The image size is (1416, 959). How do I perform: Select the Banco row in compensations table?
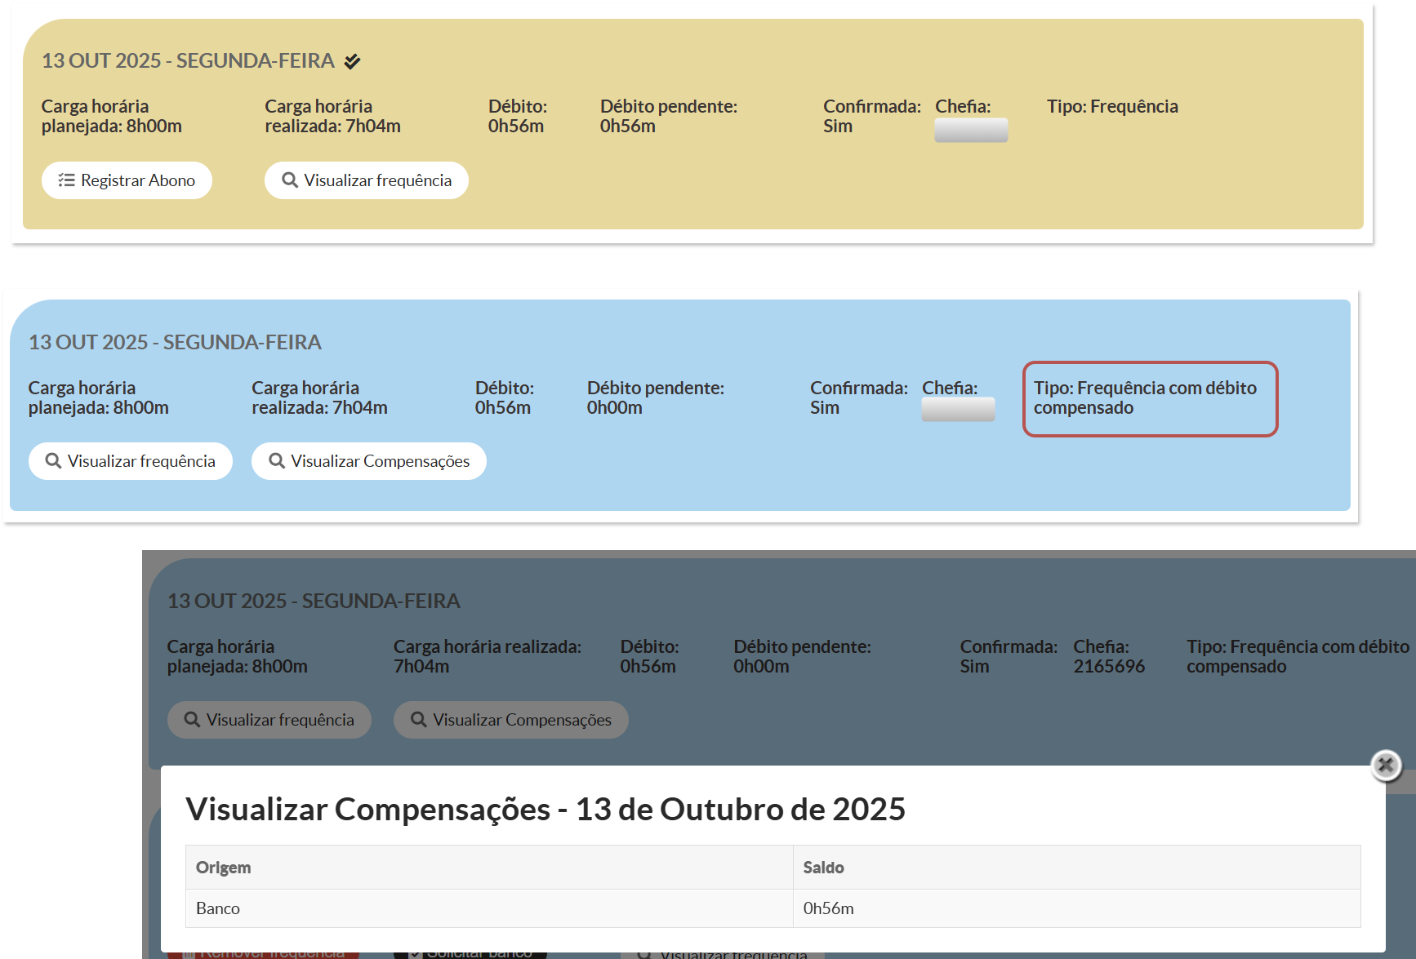click(218, 908)
